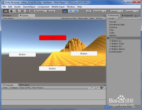Viewport: 142px width, 110px height.
Task: Pause the running game
Action: pos(70,11)
